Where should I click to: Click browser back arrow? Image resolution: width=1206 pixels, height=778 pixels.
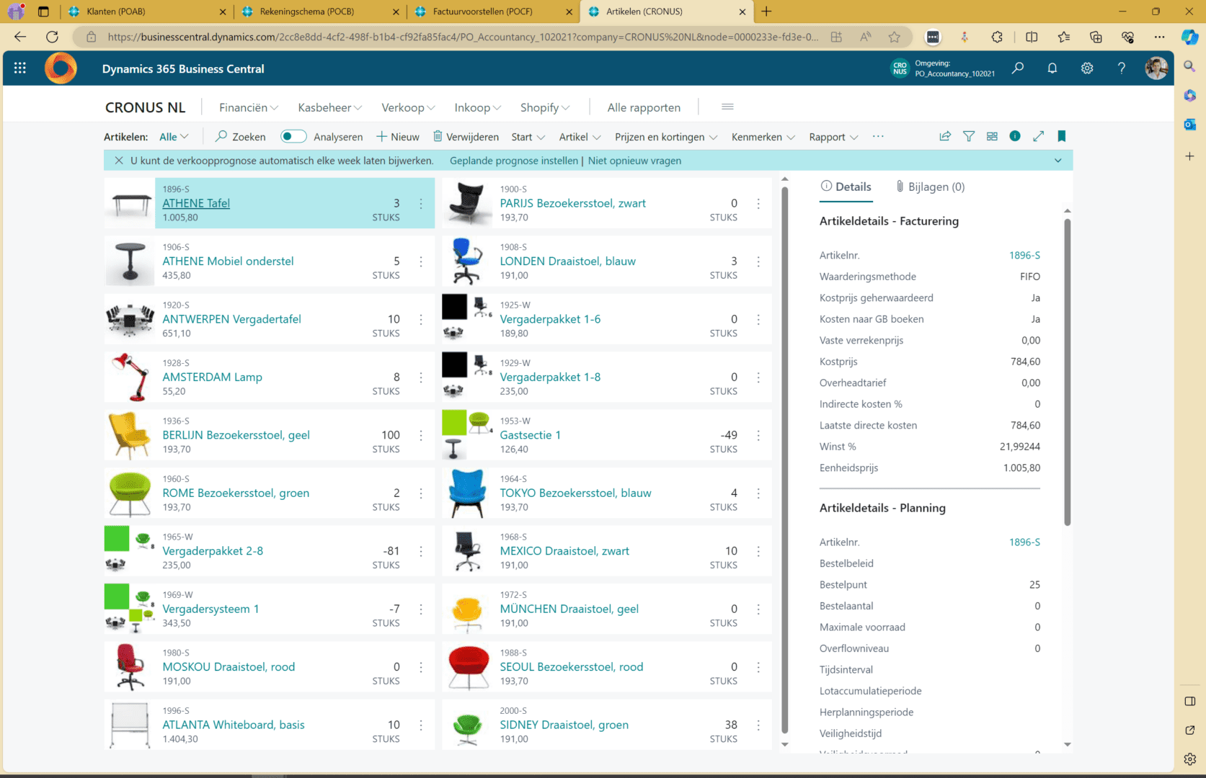coord(20,37)
